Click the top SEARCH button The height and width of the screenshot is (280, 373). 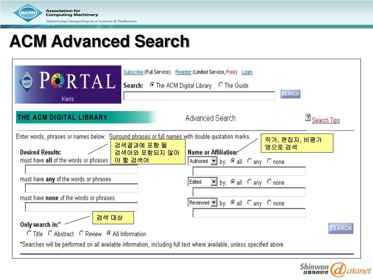pyautogui.click(x=290, y=94)
